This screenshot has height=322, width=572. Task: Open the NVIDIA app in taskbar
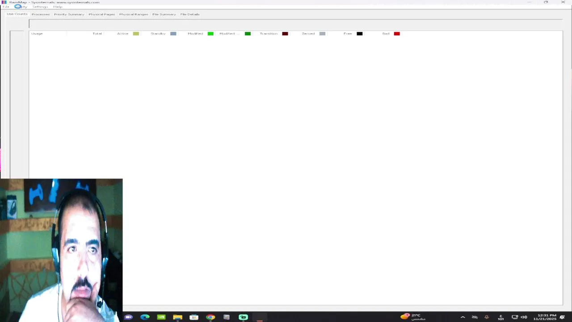point(161,317)
